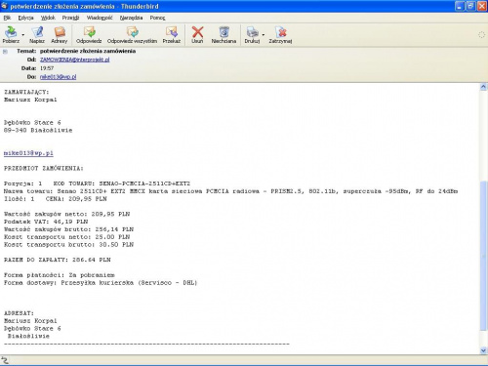The image size is (488, 366).
Task: Open the Narzędzia menu
Action: pyautogui.click(x=131, y=18)
